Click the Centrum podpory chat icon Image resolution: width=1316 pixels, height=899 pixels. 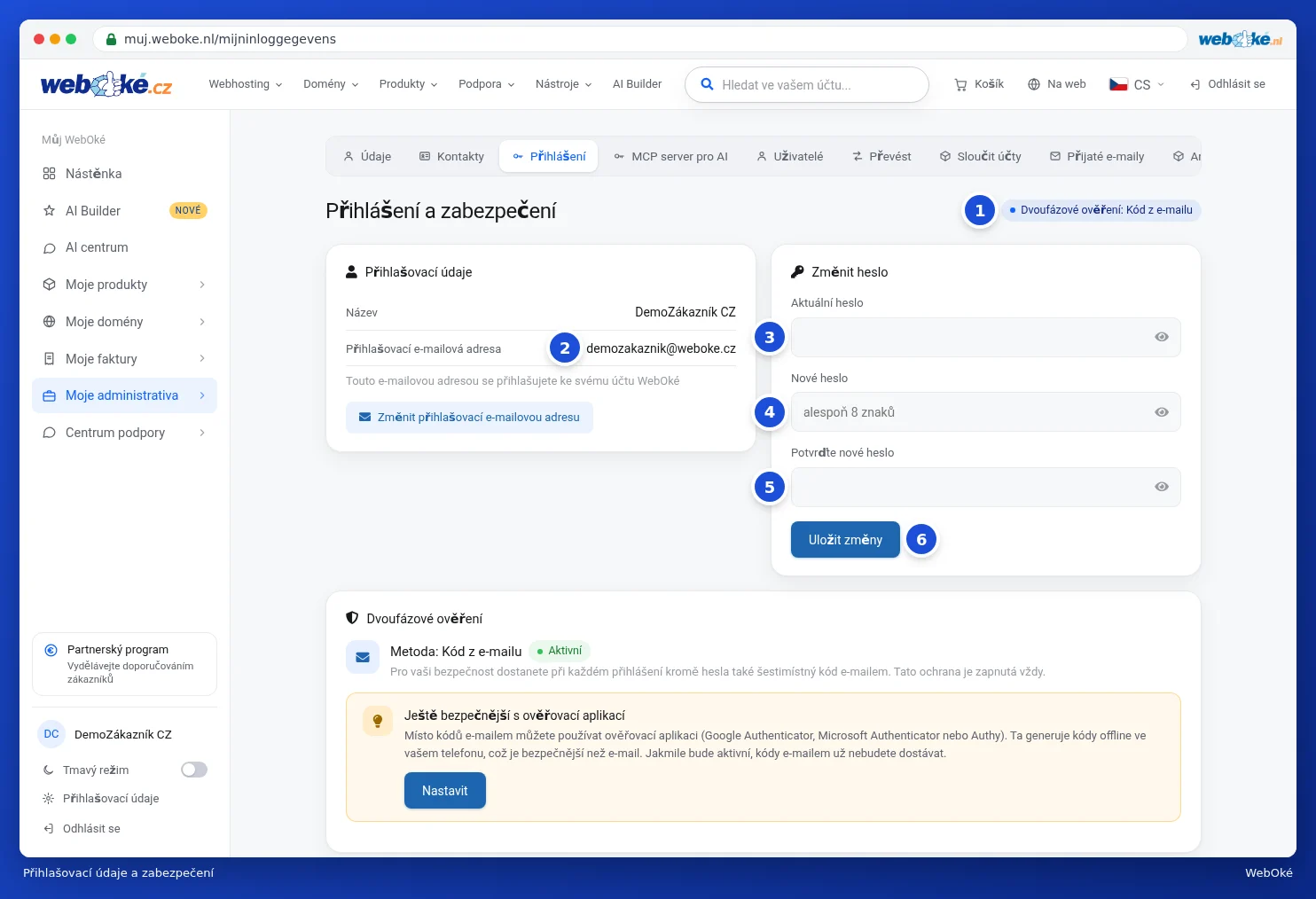click(50, 433)
